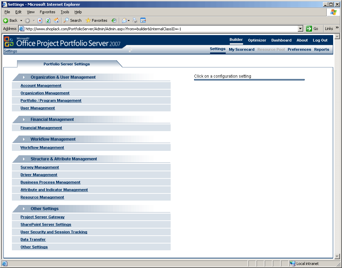The width and height of the screenshot is (342, 268).
Task: Click the Workflow Management link row
Action: pos(91,148)
